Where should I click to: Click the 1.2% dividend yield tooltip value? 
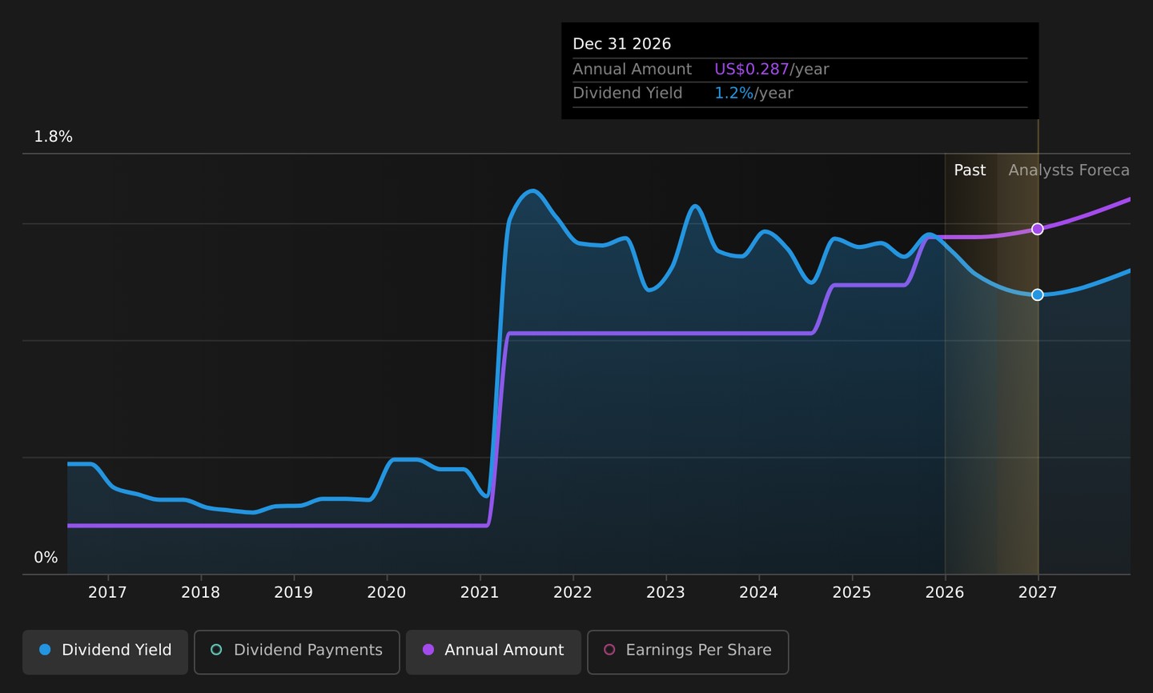(733, 93)
